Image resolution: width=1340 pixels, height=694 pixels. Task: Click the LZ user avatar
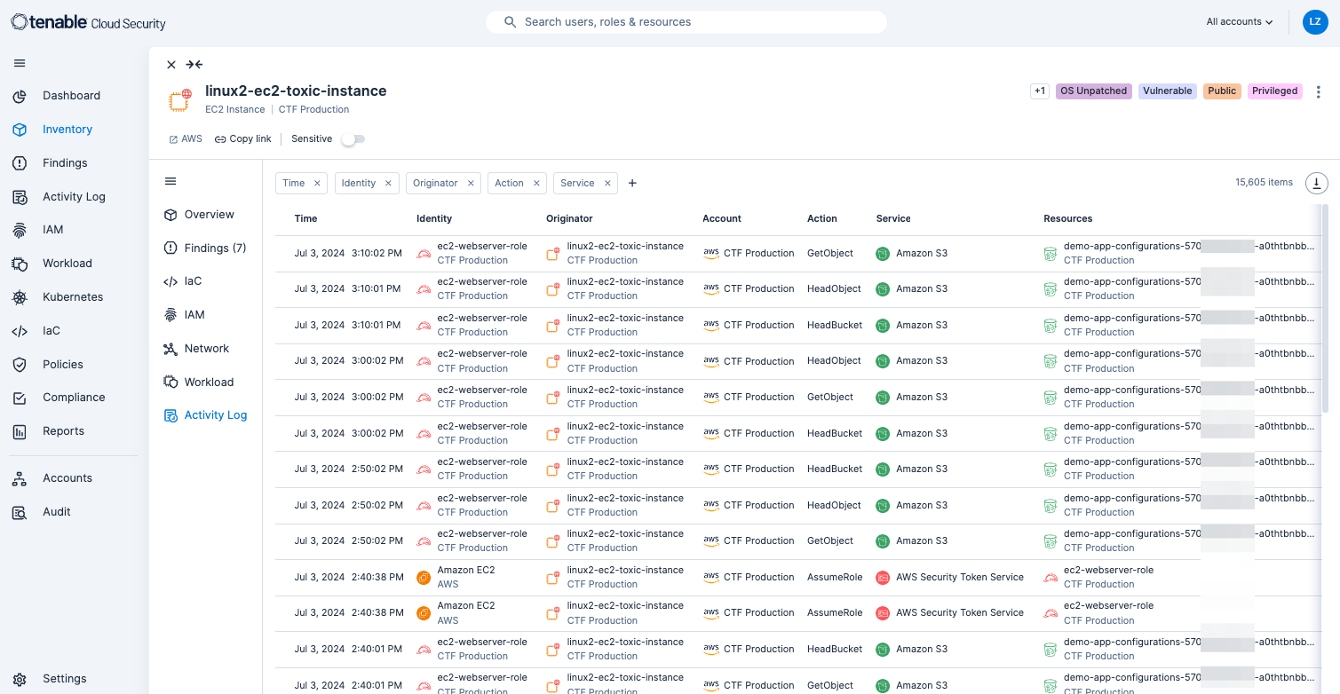[x=1315, y=22]
